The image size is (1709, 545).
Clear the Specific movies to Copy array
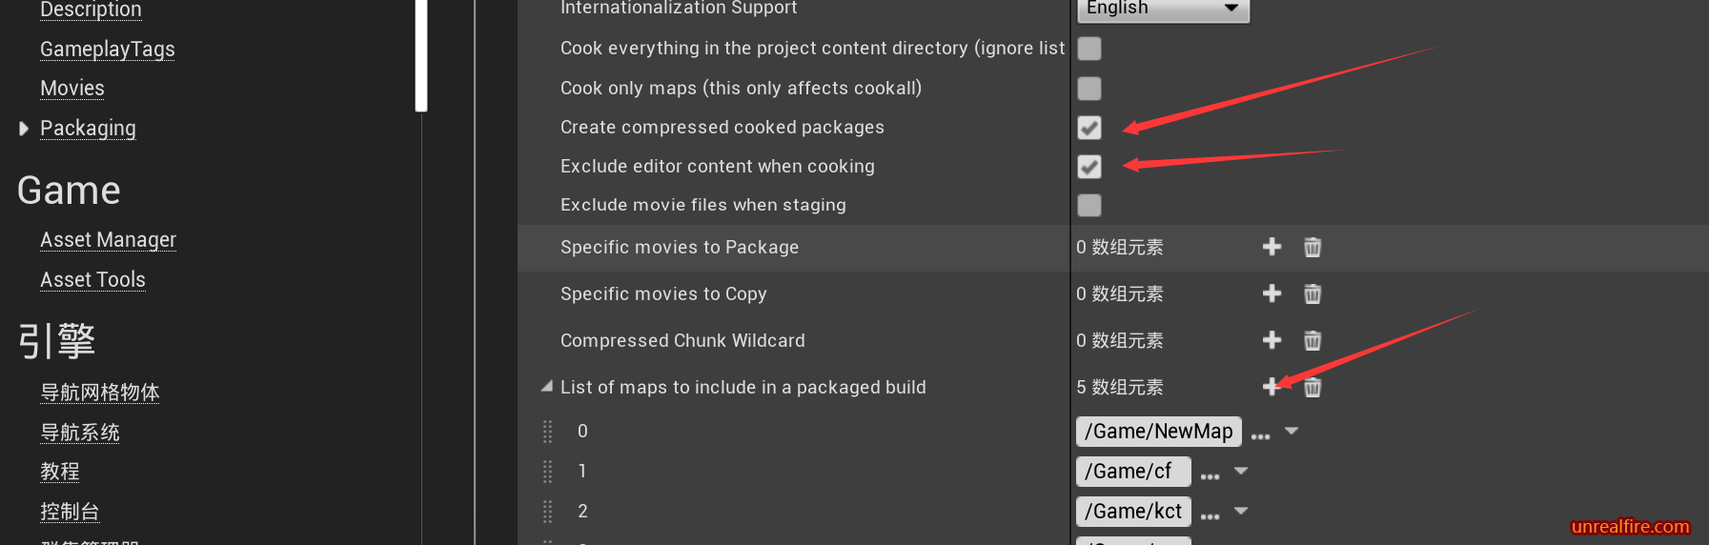[1312, 293]
